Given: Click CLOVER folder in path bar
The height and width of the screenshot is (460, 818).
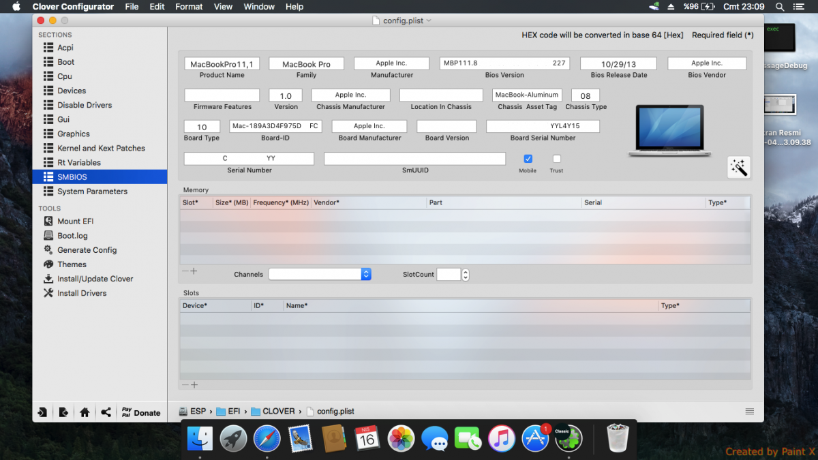Looking at the screenshot, I should [x=273, y=412].
